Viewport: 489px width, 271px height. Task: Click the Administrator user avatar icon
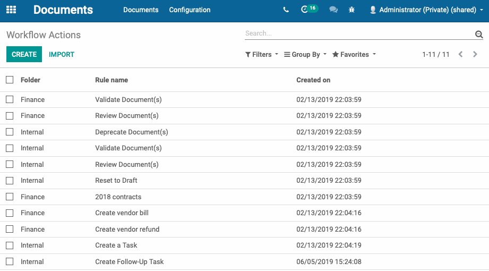click(373, 10)
